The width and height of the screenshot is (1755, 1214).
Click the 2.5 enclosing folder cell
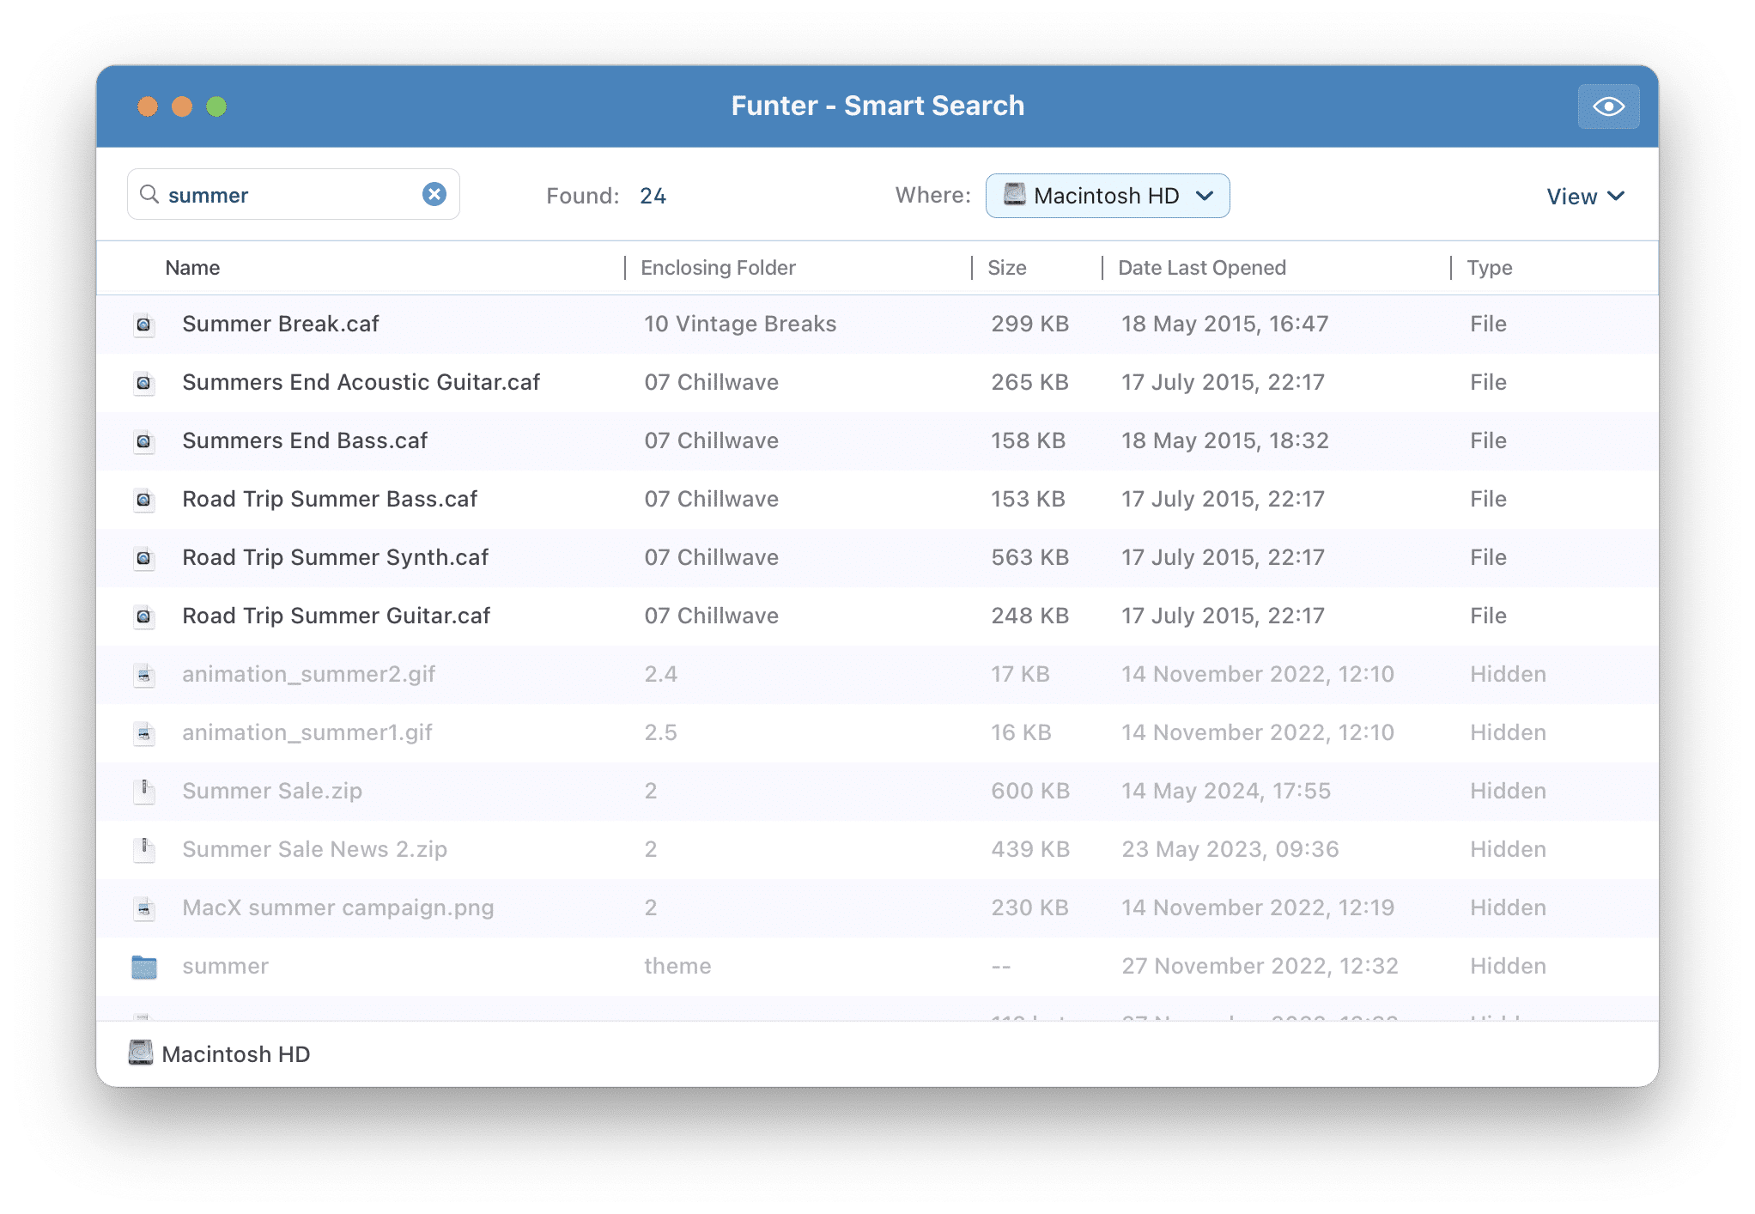point(661,732)
